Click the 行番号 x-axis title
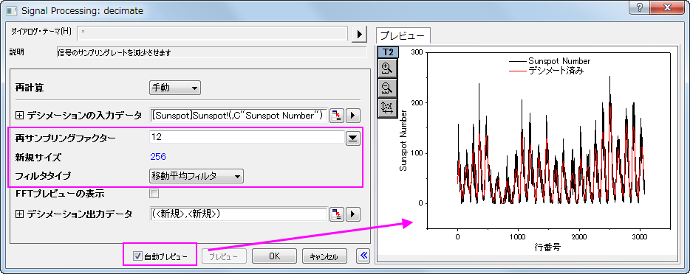690x274 pixels. pyautogui.click(x=548, y=247)
